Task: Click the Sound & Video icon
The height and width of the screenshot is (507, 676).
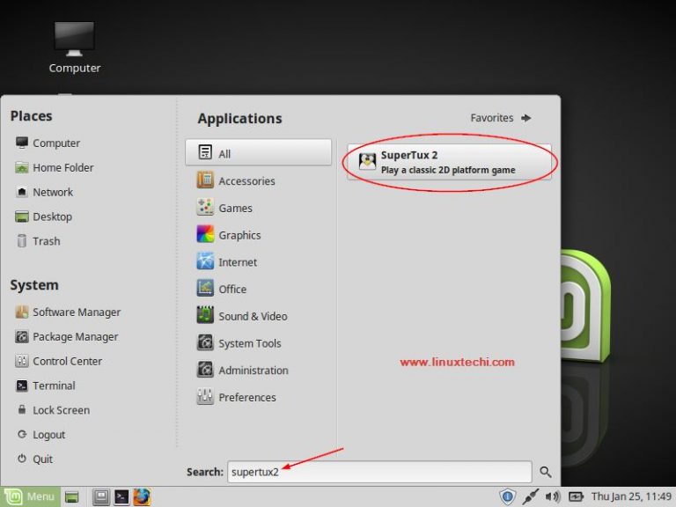Action: [205, 315]
